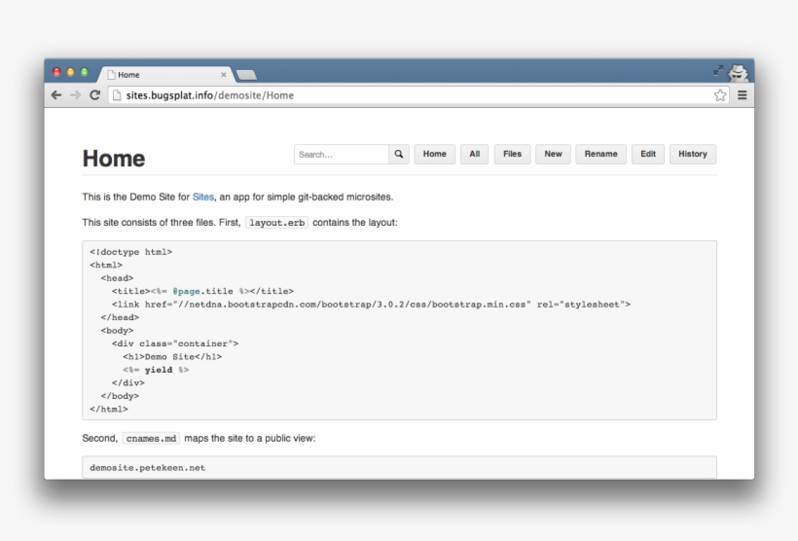The height and width of the screenshot is (541, 798).
Task: Click the address bar URL
Action: pos(209,95)
